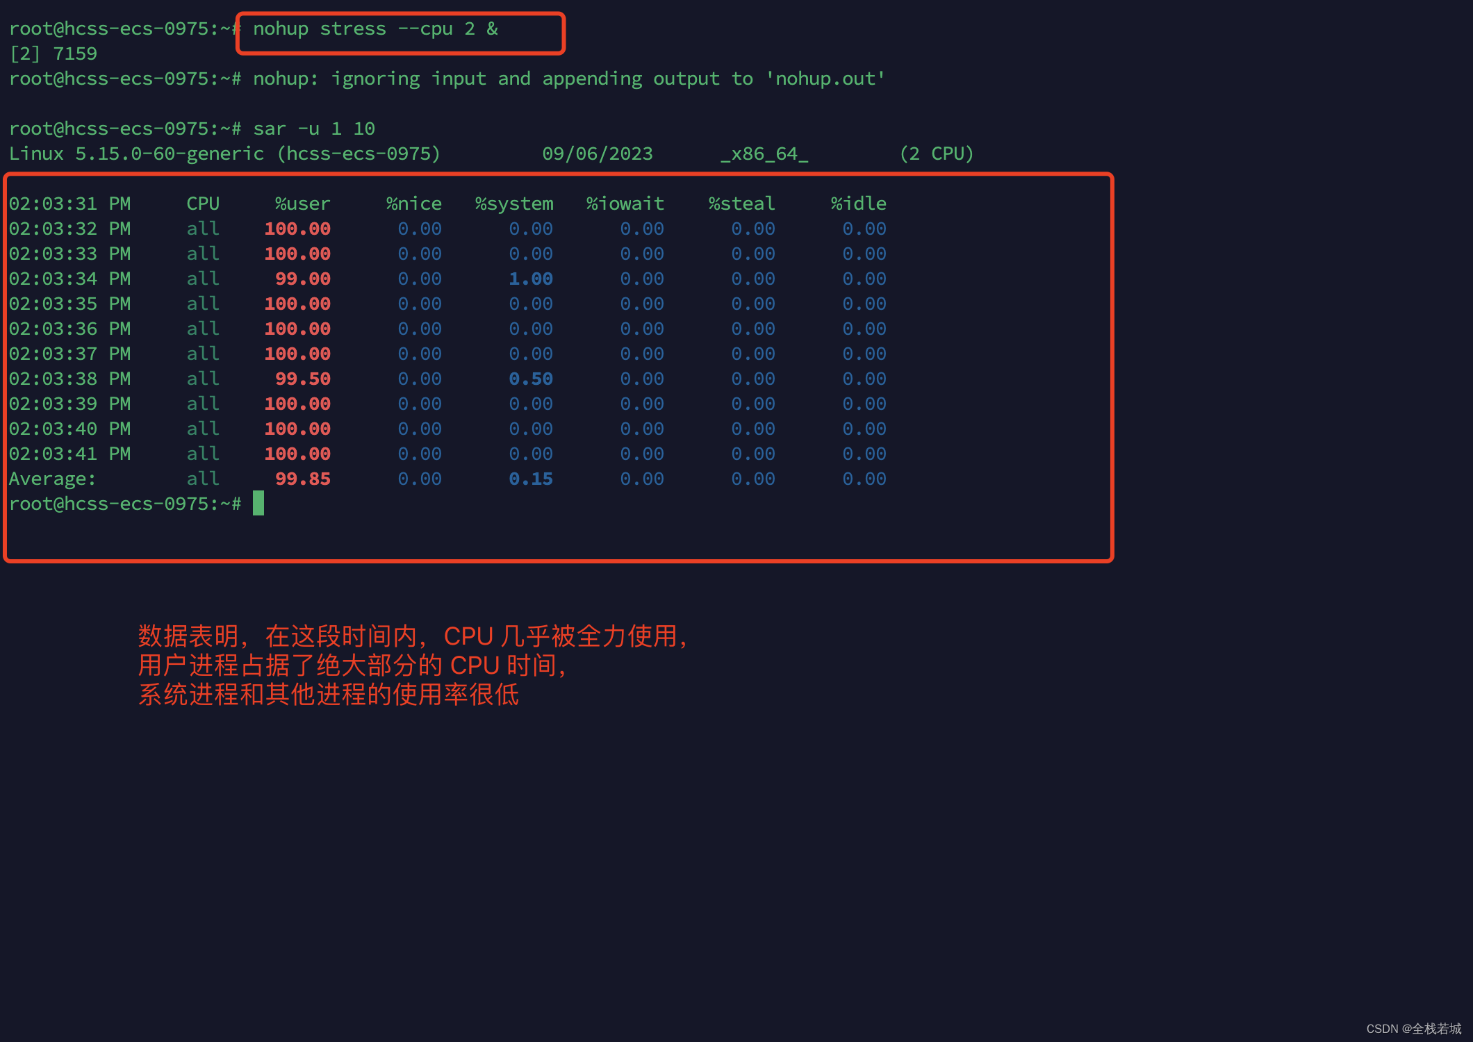The height and width of the screenshot is (1042, 1473).
Task: Click the 'nohup stress --cpu 2 &' command text
Action: [x=375, y=29]
